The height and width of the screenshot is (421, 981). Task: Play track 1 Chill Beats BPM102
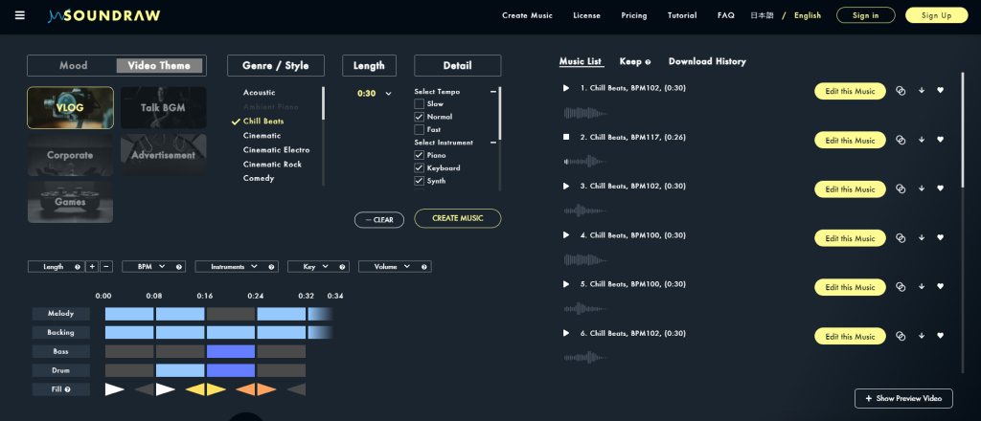[x=566, y=88]
